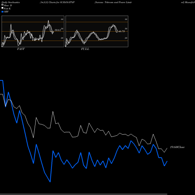Viewport: 195px width, 195px height.
Task: Click the FAST stochastic chart thumbnail
Action: coord(33,31)
